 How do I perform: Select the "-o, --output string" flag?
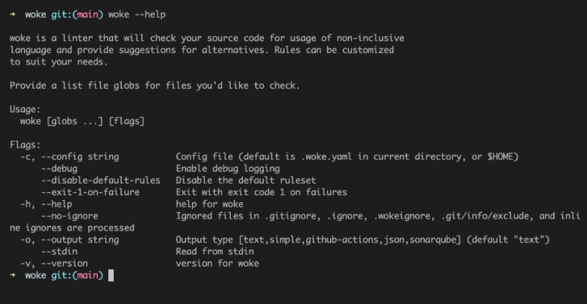tap(69, 239)
